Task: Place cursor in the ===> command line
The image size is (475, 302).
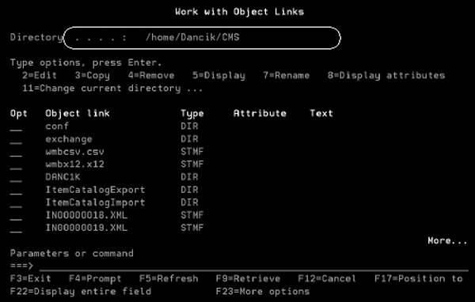Action: 253,266
